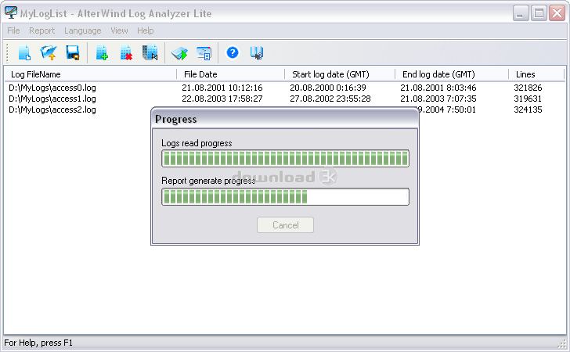This screenshot has height=352, width=570.
Task: Open the File menu
Action: click(x=13, y=31)
